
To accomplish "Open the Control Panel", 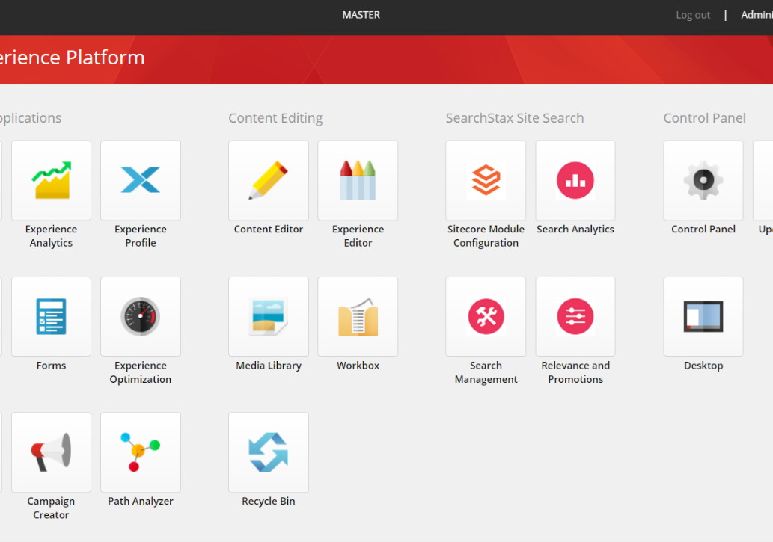I will point(703,180).
